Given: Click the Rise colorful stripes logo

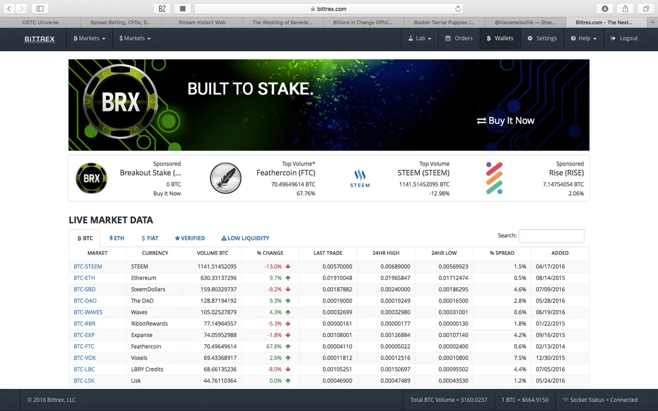Looking at the screenshot, I should pyautogui.click(x=494, y=178).
